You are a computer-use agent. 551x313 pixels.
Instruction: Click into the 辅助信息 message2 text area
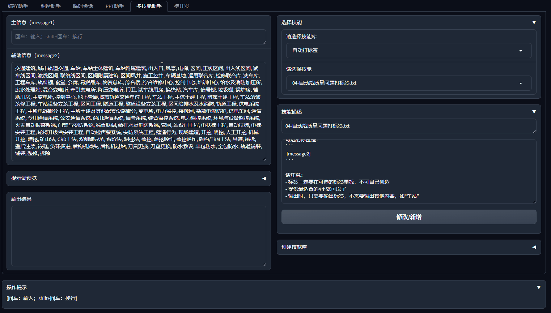pyautogui.click(x=139, y=111)
